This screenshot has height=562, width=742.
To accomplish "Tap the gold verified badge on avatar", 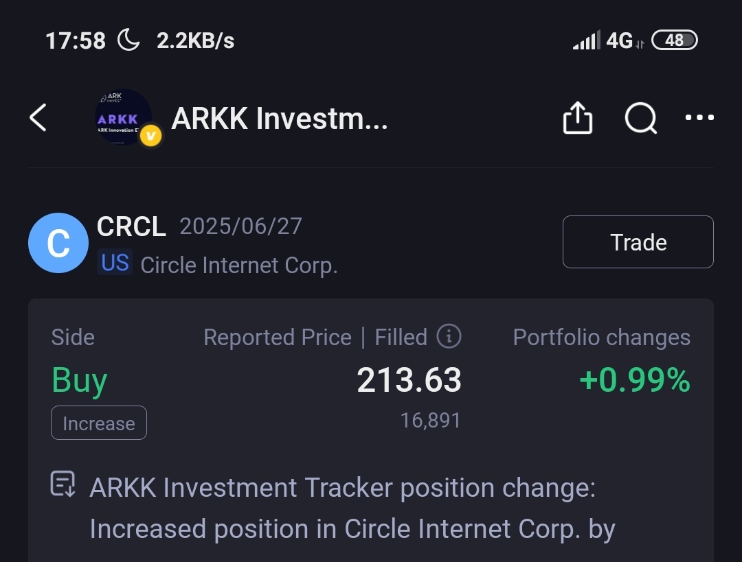I will 150,136.
